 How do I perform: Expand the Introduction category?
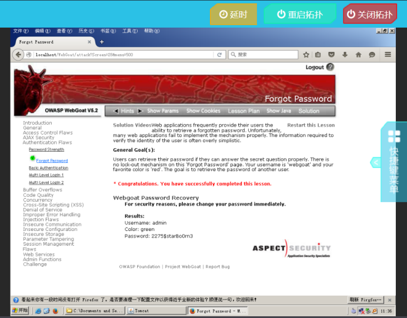click(38, 123)
